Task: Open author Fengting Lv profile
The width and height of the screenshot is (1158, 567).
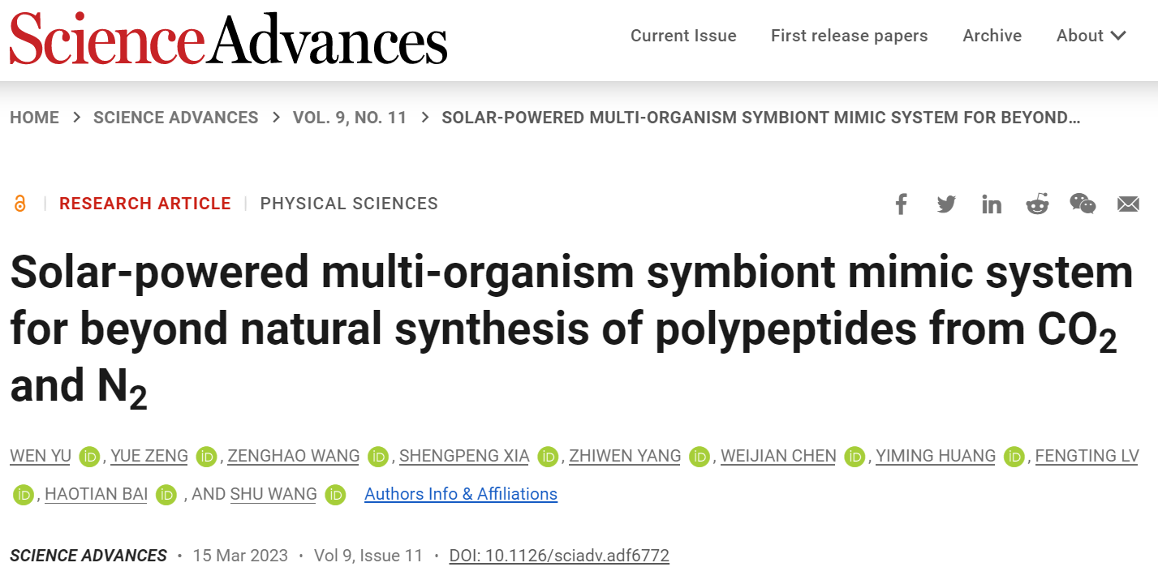Action: (x=1087, y=456)
